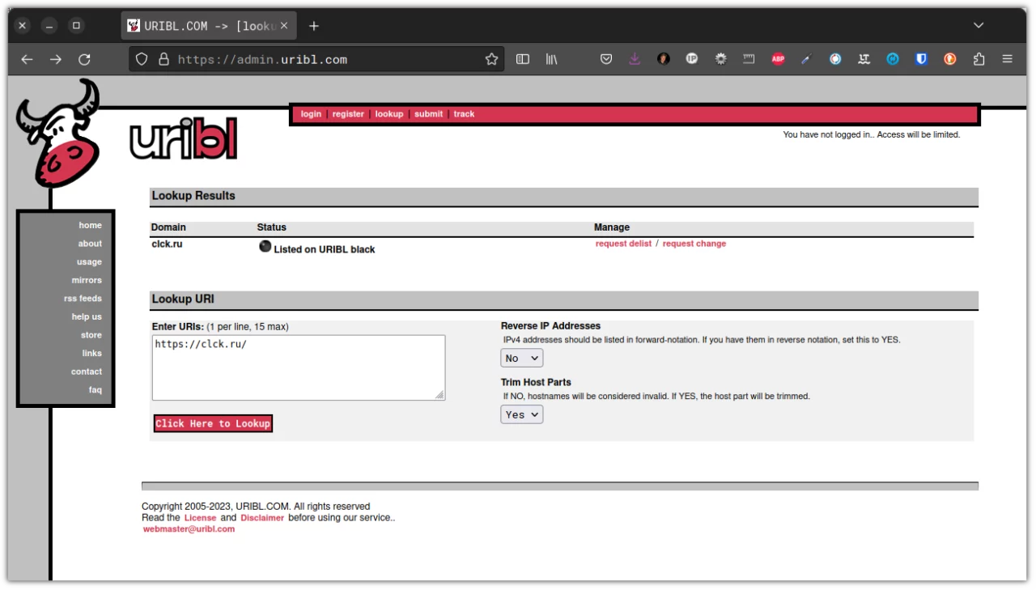Reload the current page
1036x590 pixels.
click(x=84, y=59)
